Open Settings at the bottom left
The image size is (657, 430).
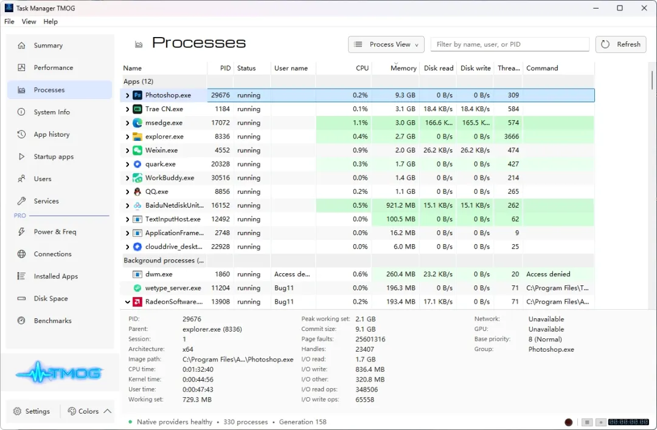[x=32, y=411]
